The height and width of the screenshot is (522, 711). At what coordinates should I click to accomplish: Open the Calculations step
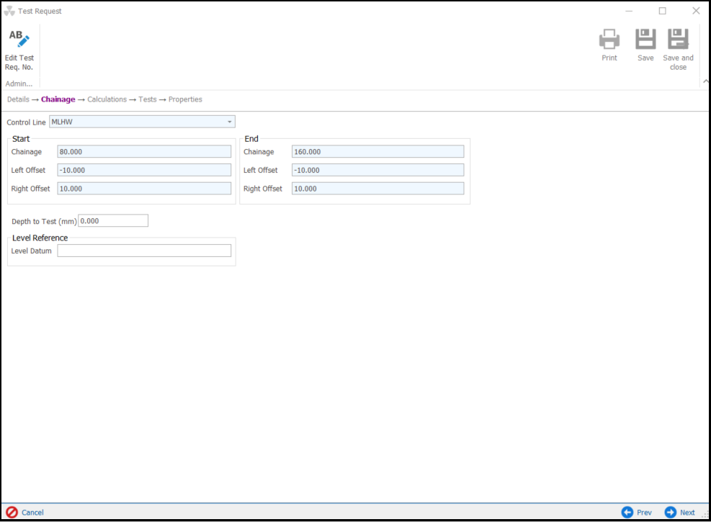pyautogui.click(x=107, y=99)
